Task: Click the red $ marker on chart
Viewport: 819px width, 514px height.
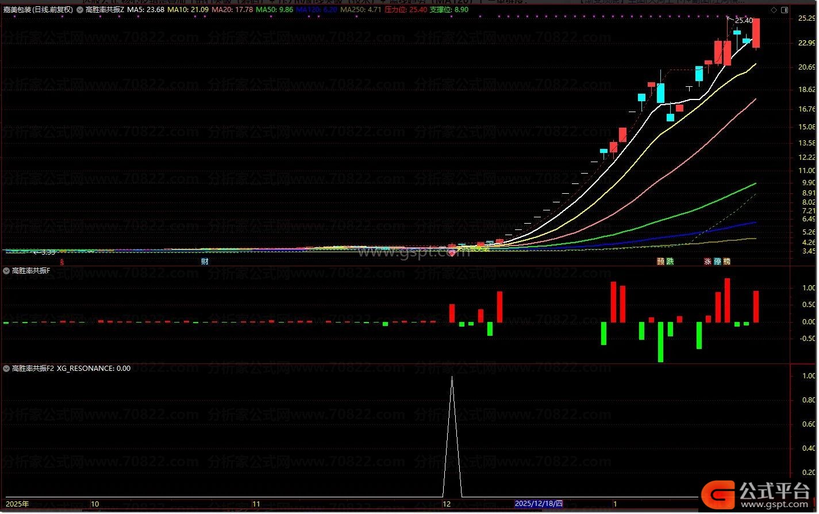Action: point(62,262)
